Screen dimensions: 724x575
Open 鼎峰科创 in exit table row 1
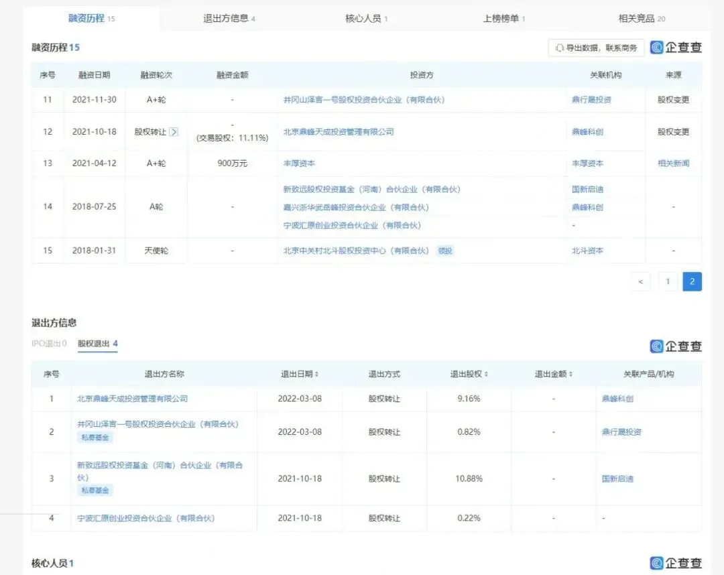617,399
